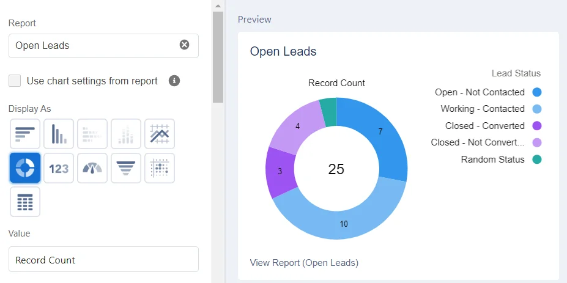Clear the Open Leads report selection
Screen dimensions: 567x283
click(x=185, y=45)
